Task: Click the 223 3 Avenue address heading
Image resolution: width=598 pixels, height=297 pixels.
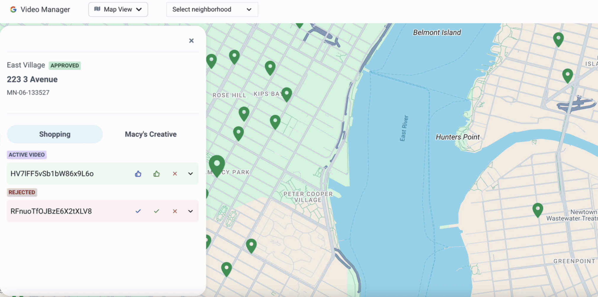Action: (x=32, y=79)
